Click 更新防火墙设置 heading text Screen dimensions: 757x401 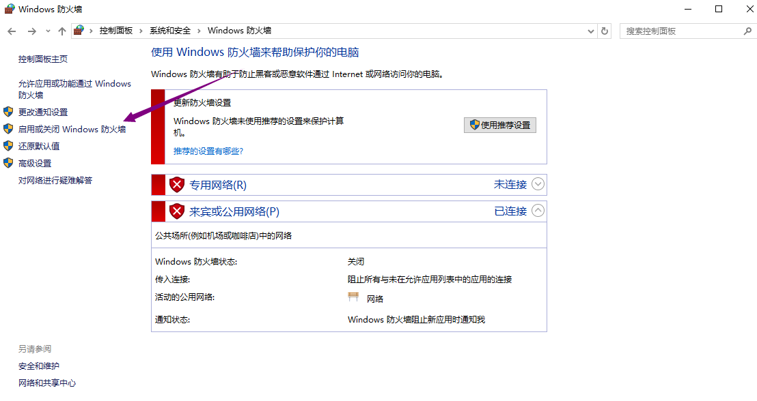[202, 103]
